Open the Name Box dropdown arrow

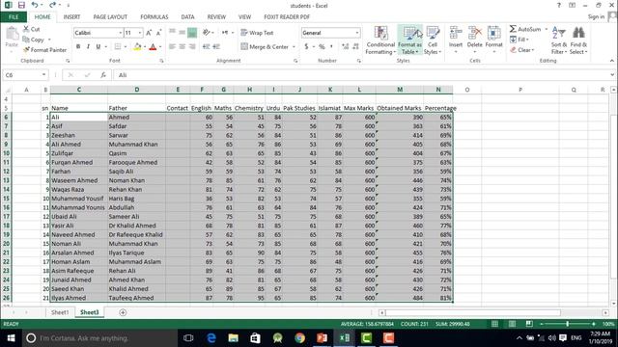coord(43,75)
